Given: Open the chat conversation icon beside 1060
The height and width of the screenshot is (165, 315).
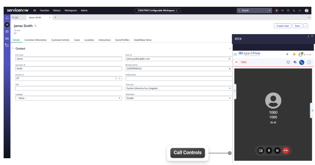Looking at the screenshot, I should pos(295,62).
